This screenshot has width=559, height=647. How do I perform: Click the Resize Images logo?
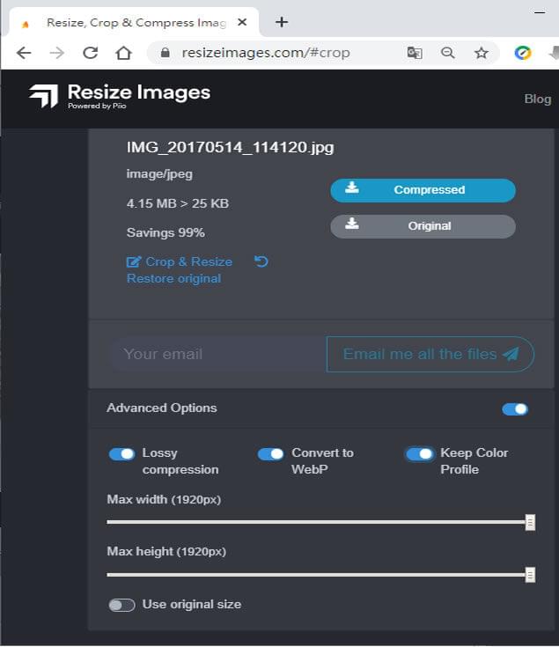(x=120, y=96)
